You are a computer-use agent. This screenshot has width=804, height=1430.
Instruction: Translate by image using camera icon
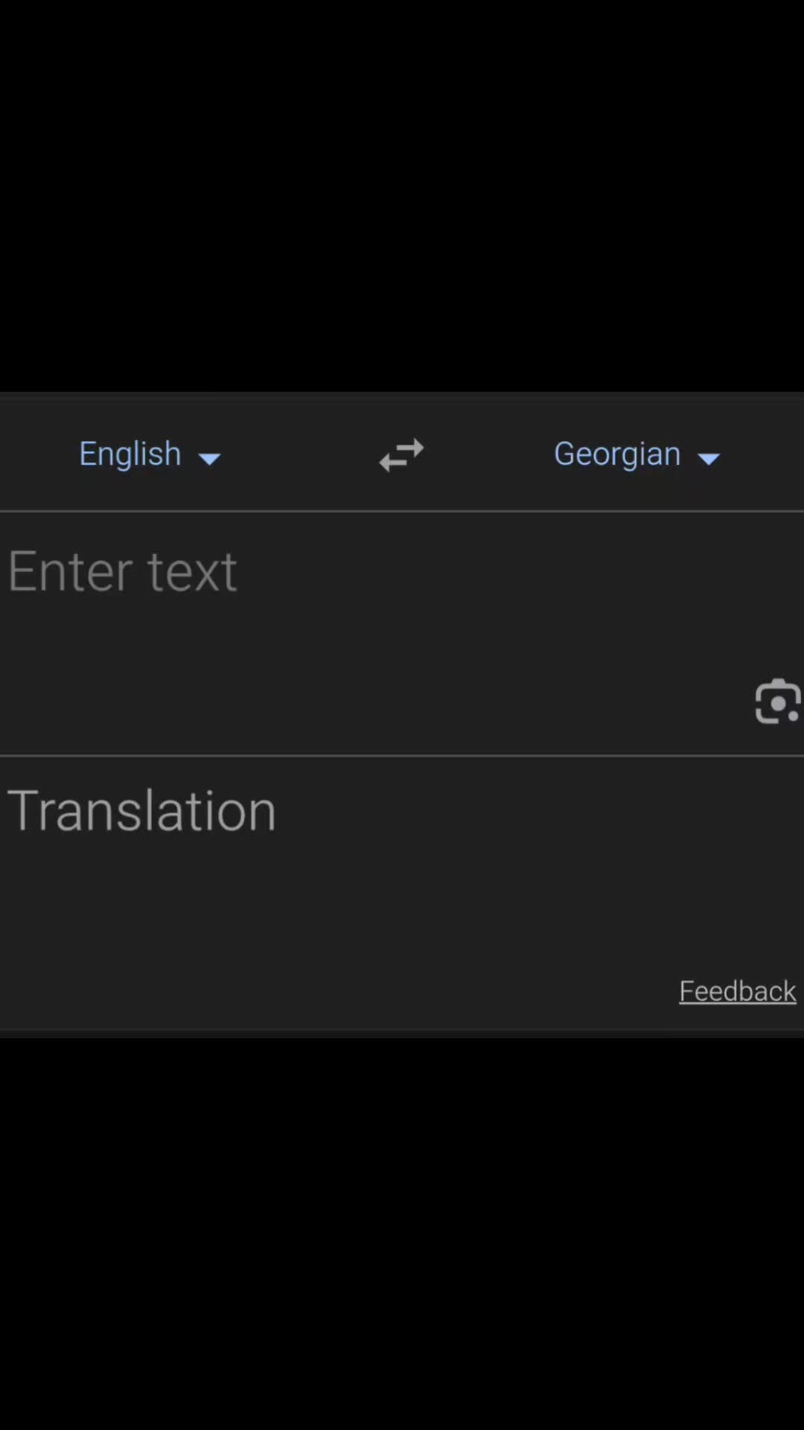(778, 701)
